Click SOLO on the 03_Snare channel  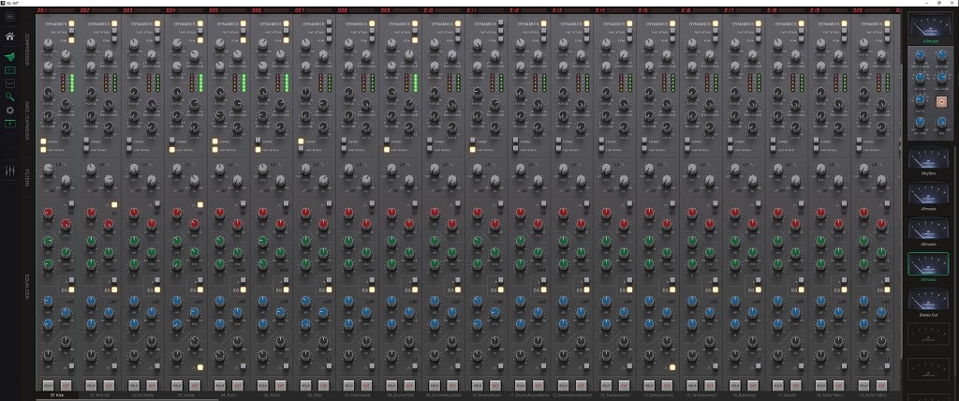[177, 386]
